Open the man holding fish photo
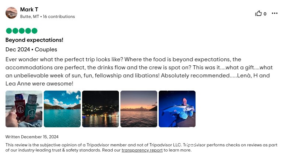This screenshot has height=157, width=285. coord(177,109)
